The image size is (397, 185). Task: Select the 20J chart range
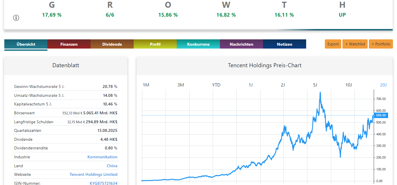click(x=383, y=85)
